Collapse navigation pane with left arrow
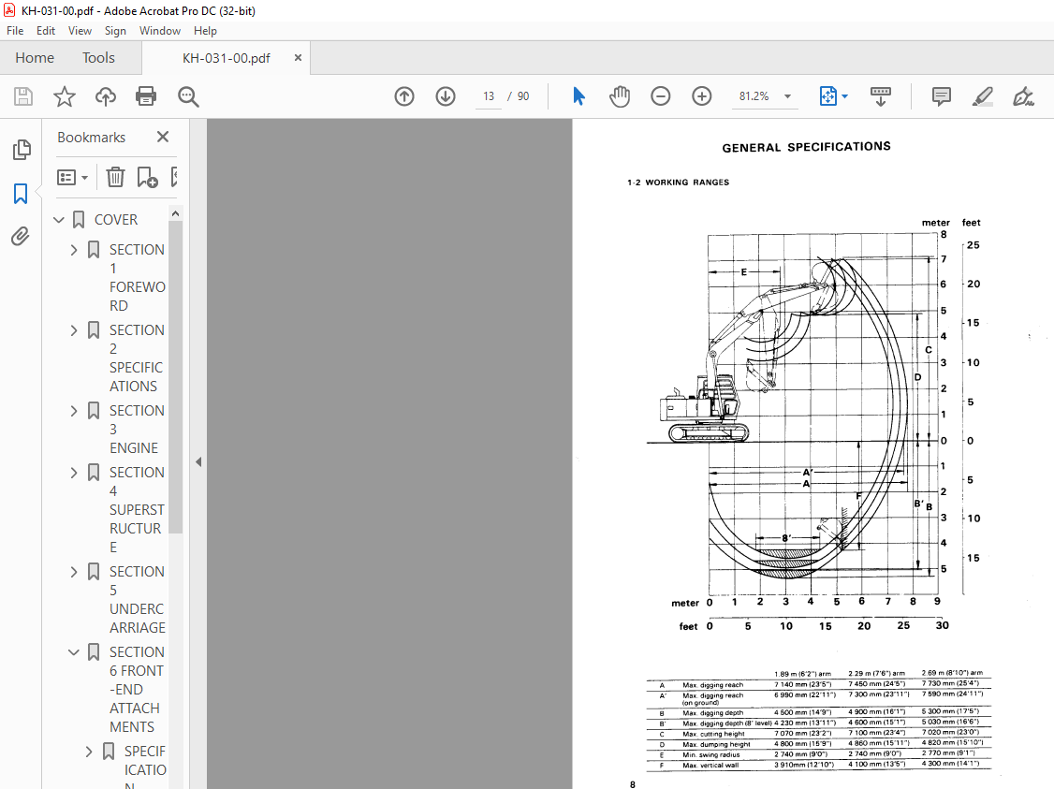This screenshot has width=1054, height=789. 198,462
